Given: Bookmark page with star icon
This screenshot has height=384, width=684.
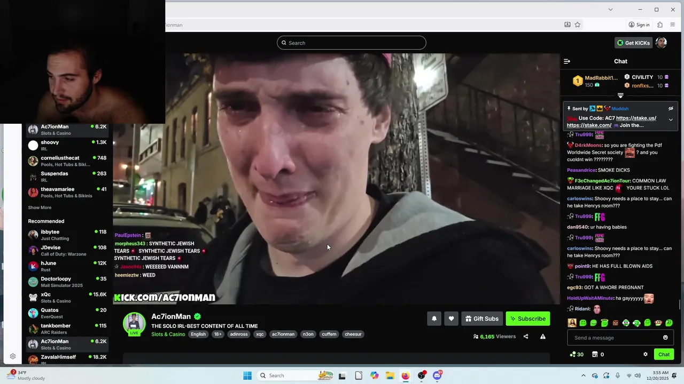Looking at the screenshot, I should tap(578, 25).
